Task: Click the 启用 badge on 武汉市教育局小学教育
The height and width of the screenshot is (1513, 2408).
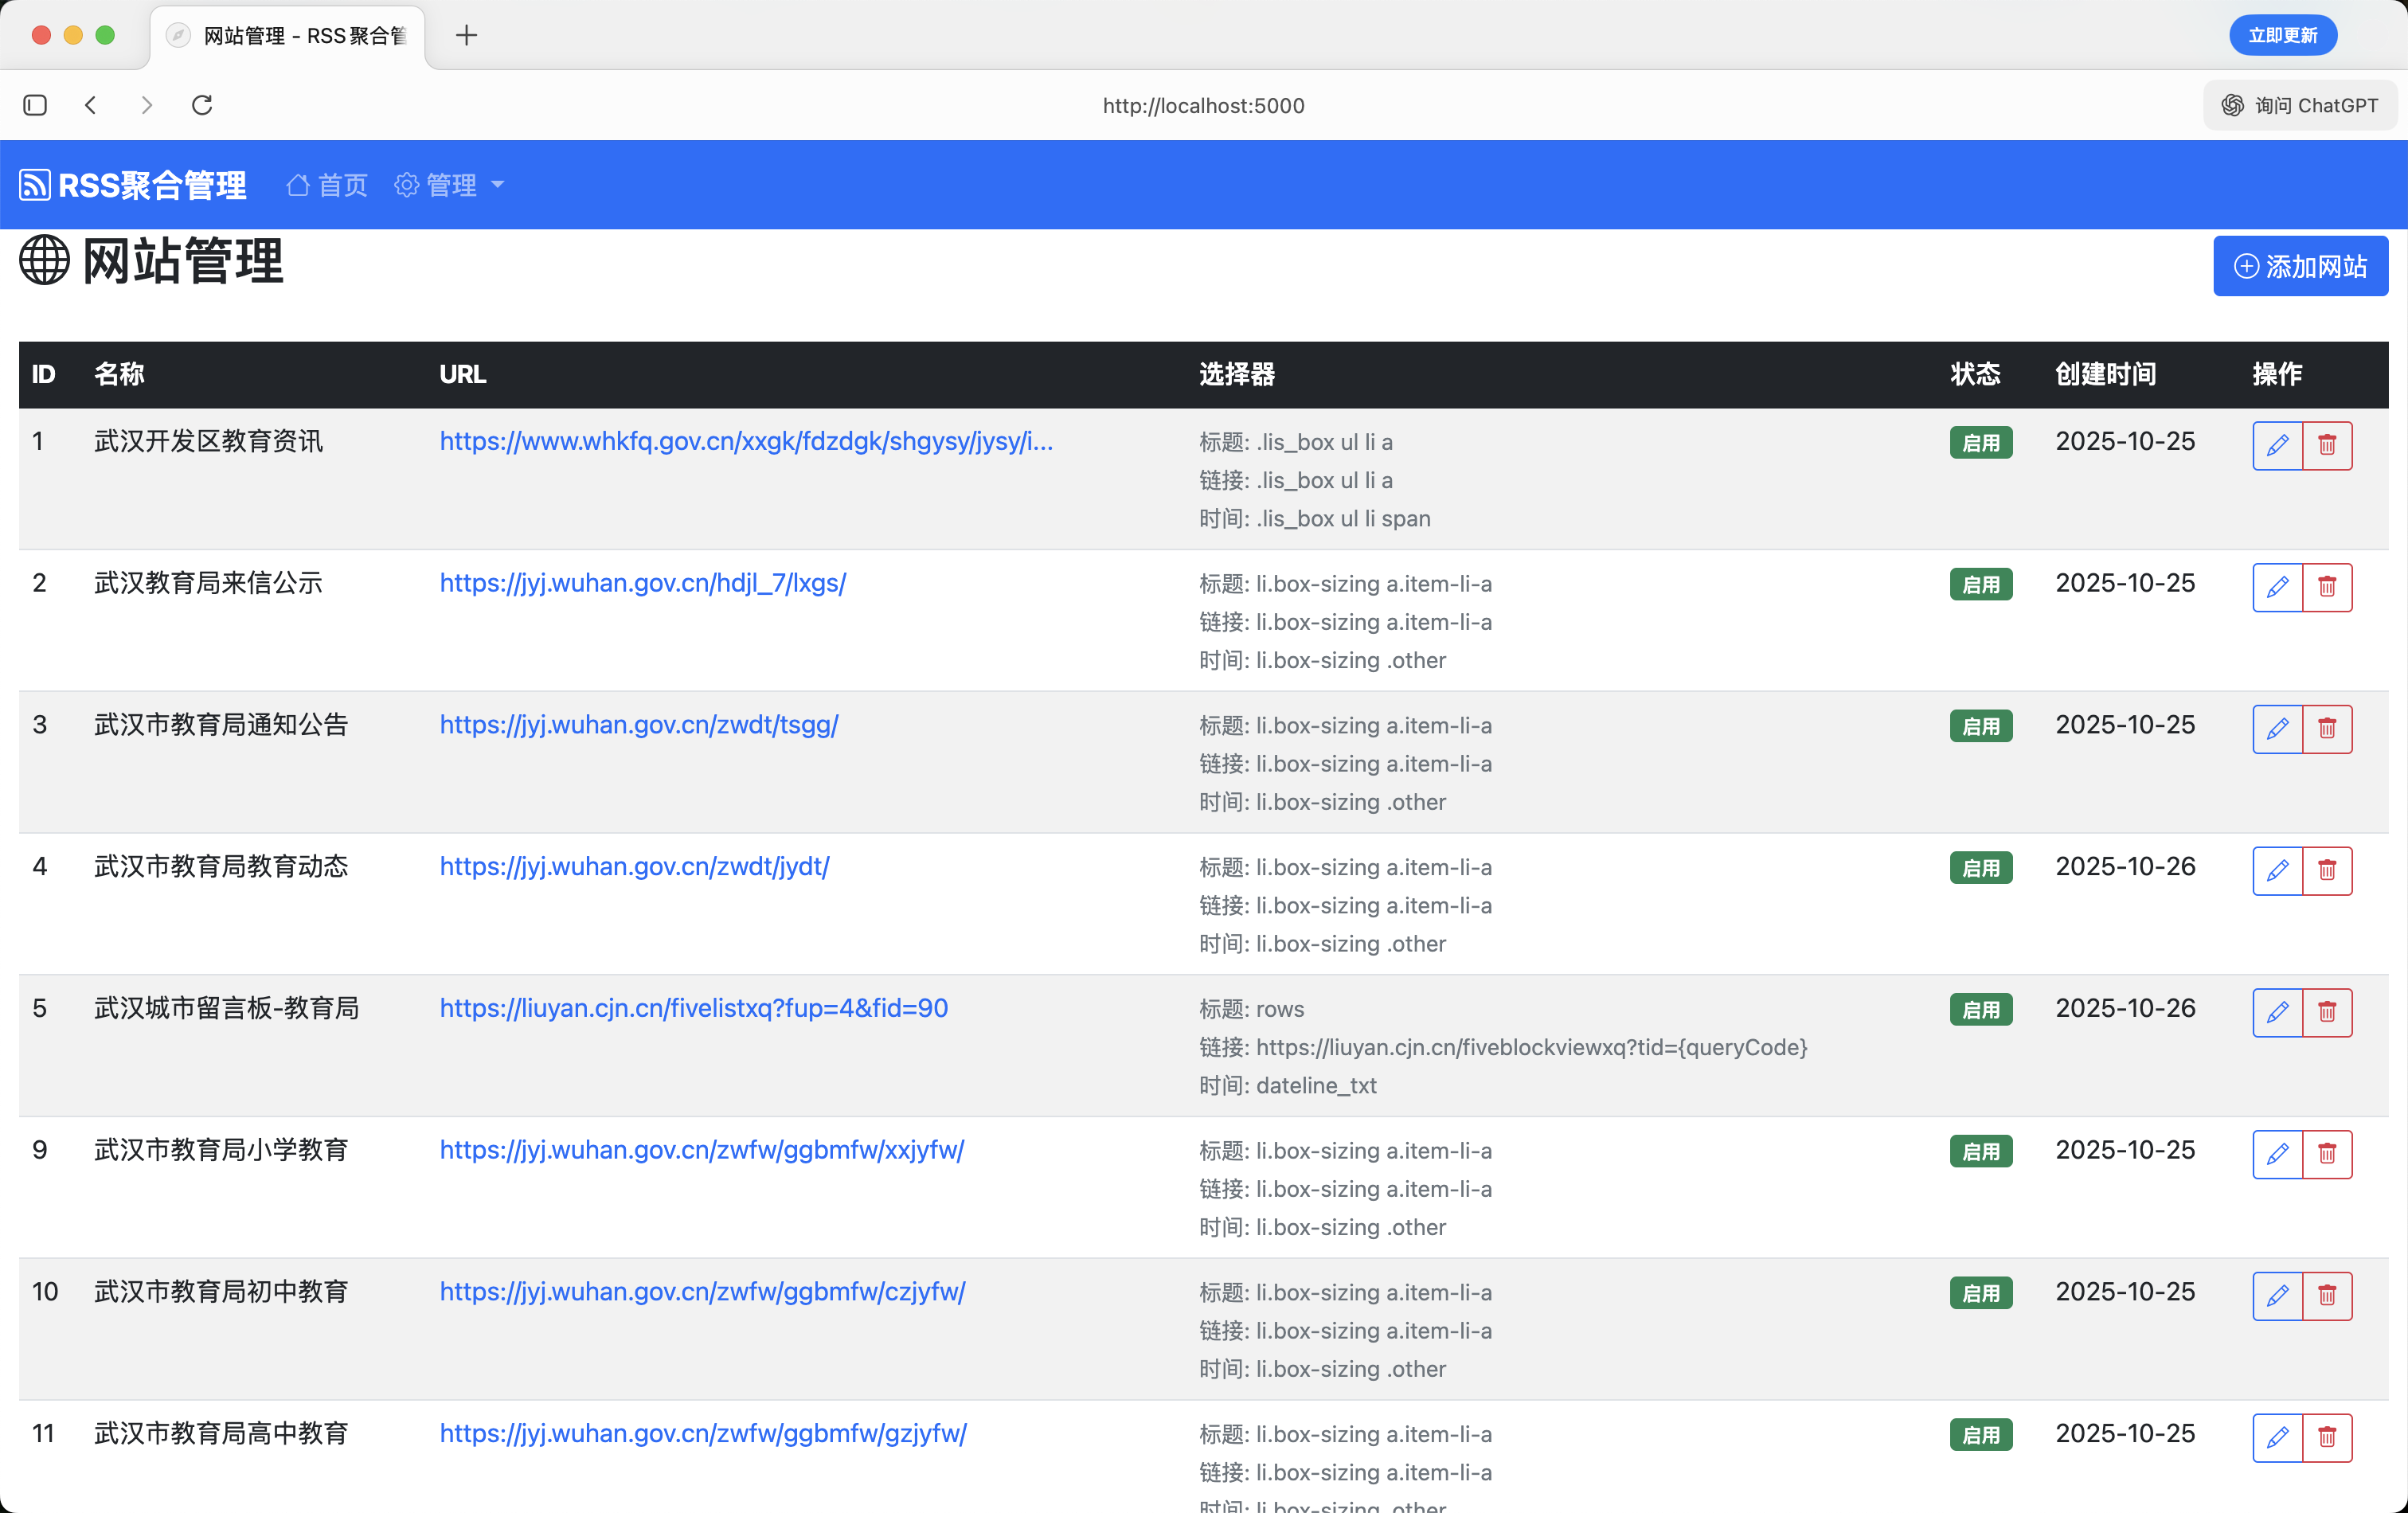Action: point(1981,1152)
